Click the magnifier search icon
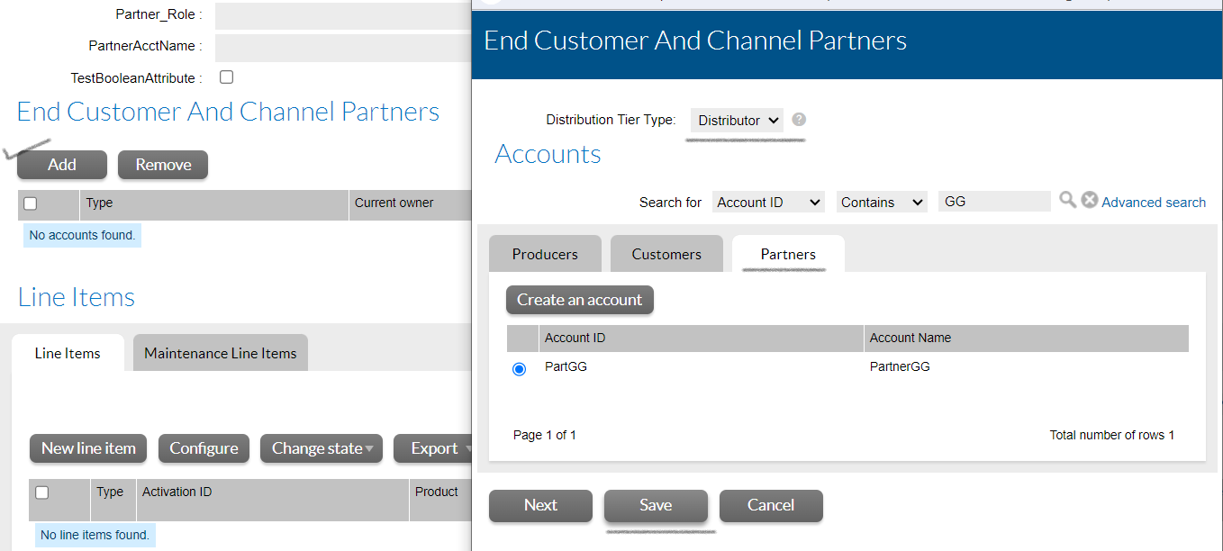Image resolution: width=1223 pixels, height=551 pixels. point(1067,200)
